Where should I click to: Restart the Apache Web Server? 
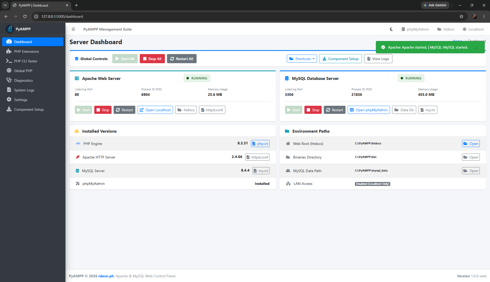coord(124,110)
